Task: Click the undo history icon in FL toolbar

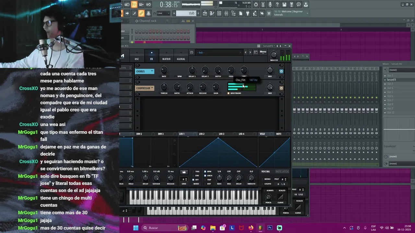Action: tap(256, 5)
